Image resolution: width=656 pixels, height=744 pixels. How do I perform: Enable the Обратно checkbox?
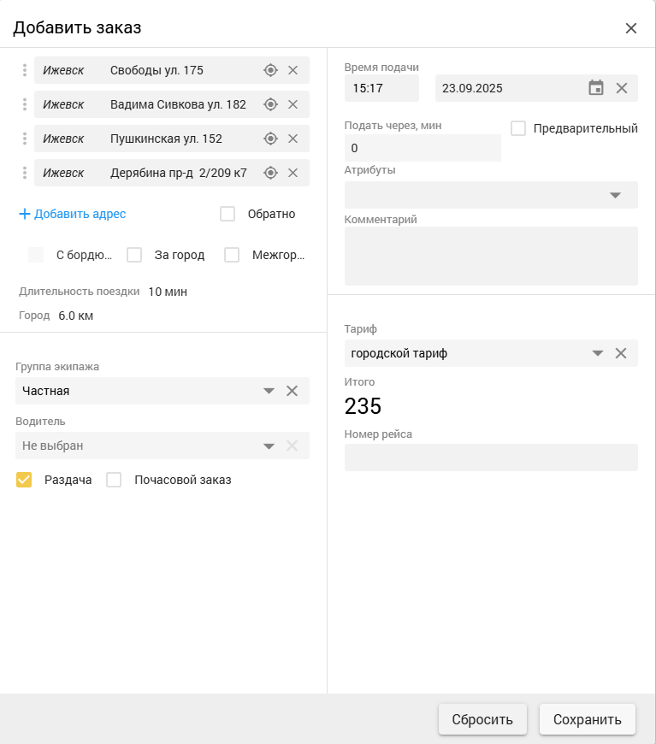pos(228,214)
